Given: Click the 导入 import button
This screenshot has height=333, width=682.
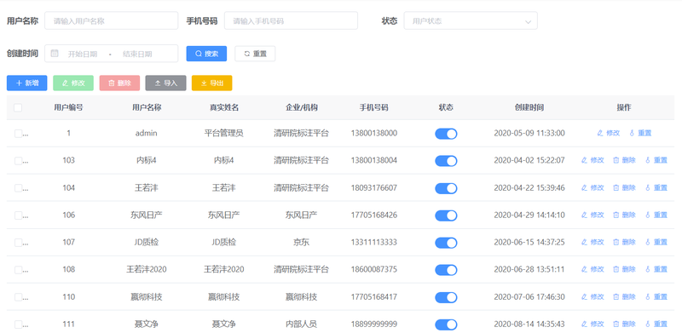Looking at the screenshot, I should point(165,83).
